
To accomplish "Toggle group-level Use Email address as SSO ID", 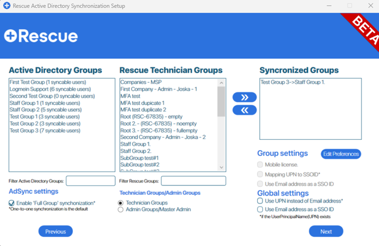I will point(260,184).
